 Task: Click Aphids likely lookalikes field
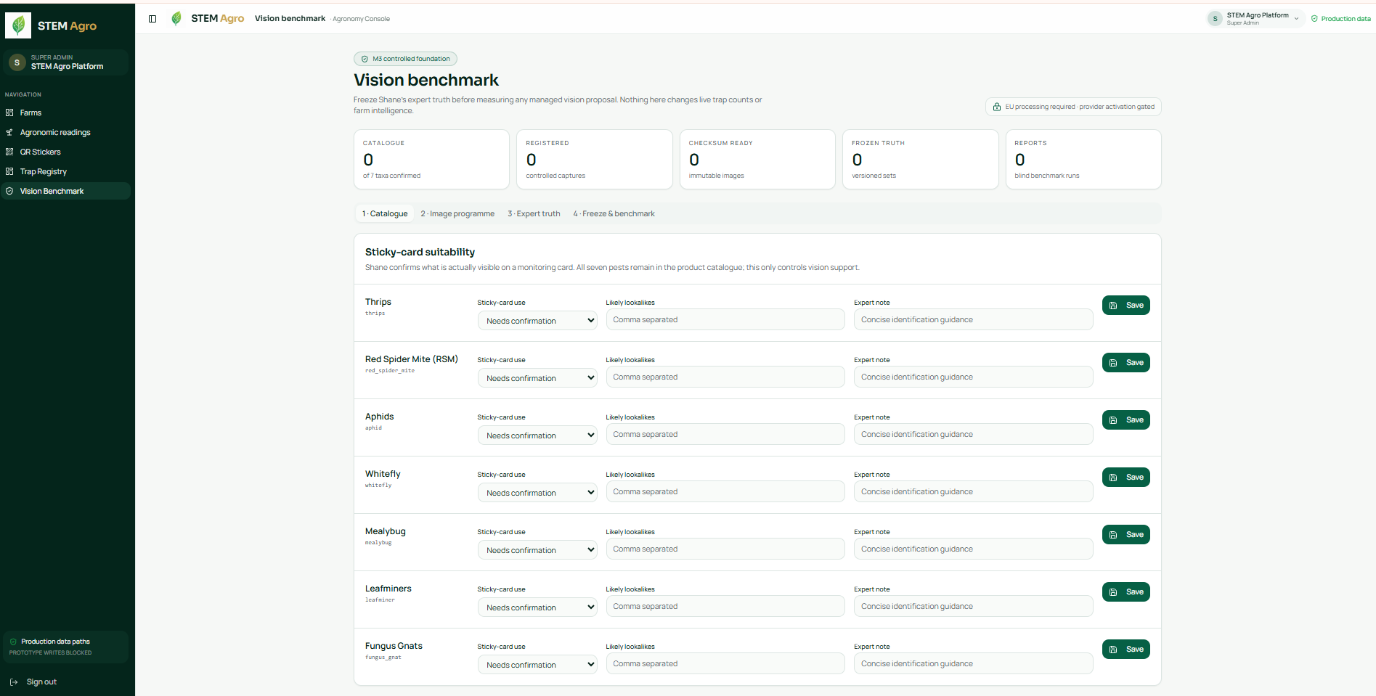725,434
